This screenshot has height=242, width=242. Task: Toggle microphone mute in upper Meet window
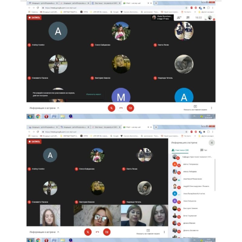(111, 108)
